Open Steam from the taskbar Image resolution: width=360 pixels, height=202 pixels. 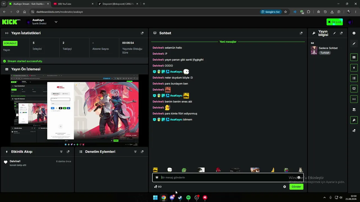180,198
